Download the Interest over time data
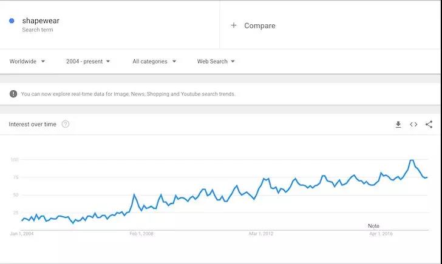 (398, 124)
